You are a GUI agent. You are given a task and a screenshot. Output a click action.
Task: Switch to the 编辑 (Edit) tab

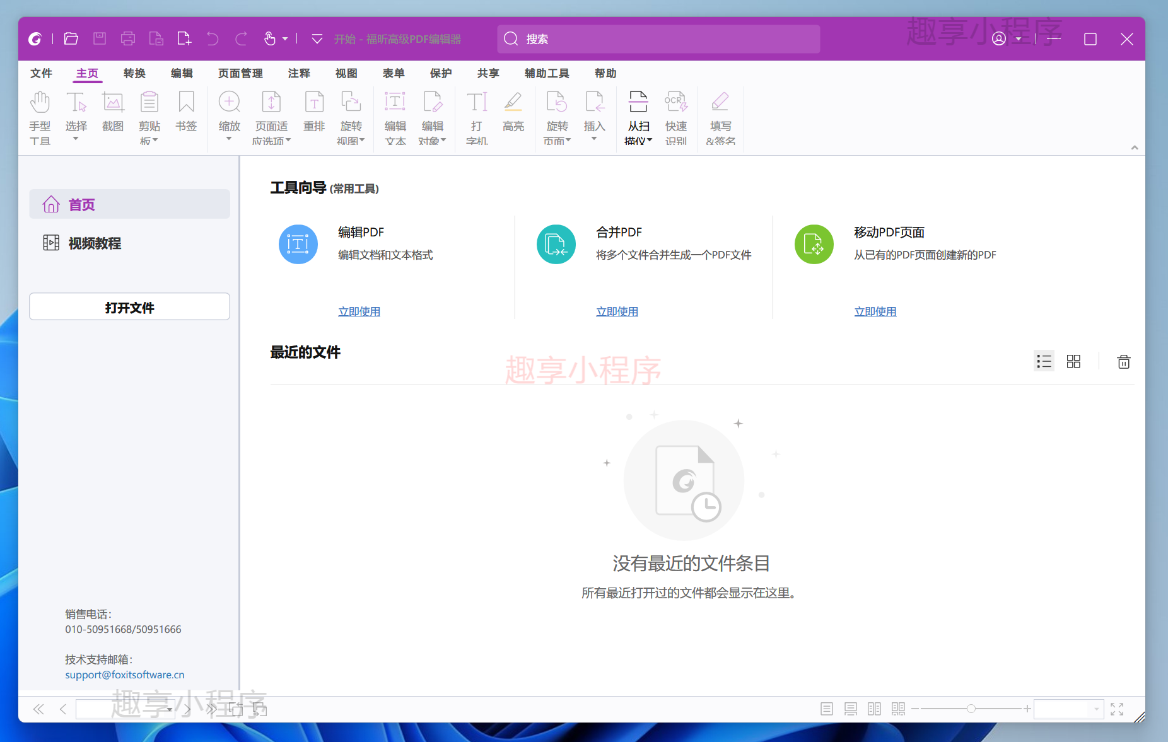[182, 73]
